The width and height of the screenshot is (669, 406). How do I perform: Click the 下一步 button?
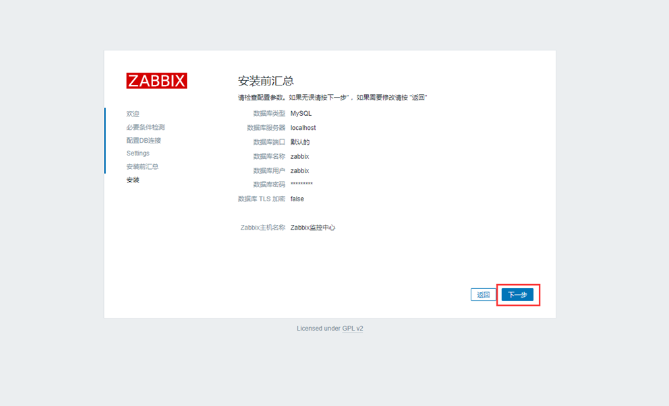click(x=517, y=294)
